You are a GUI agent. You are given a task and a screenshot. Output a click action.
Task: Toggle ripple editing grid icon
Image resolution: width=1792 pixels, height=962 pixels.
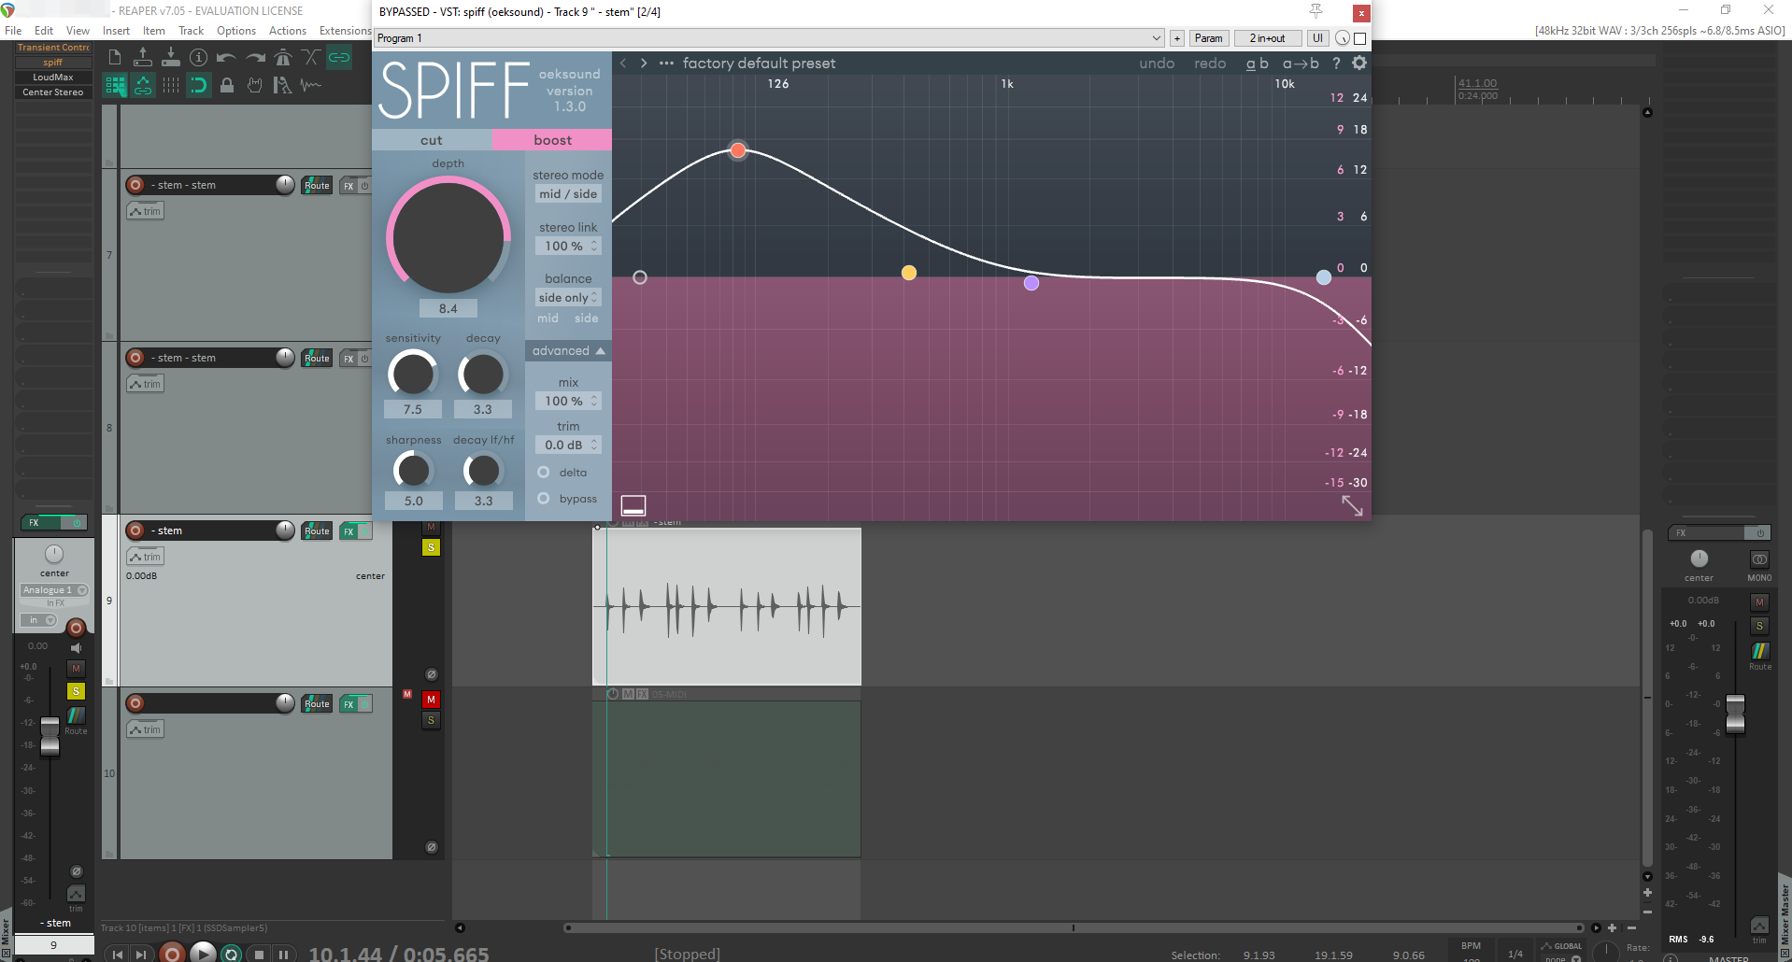click(x=115, y=86)
